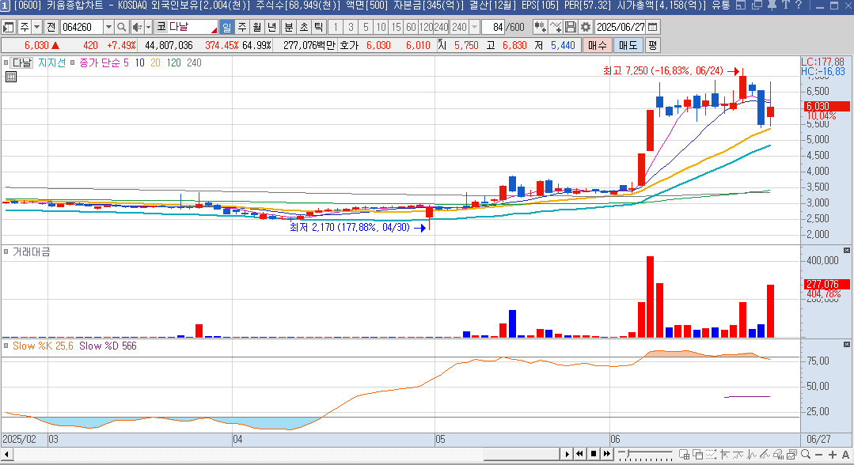854x465 pixels.
Task: Select the minute (분) chart period
Action: (x=289, y=27)
